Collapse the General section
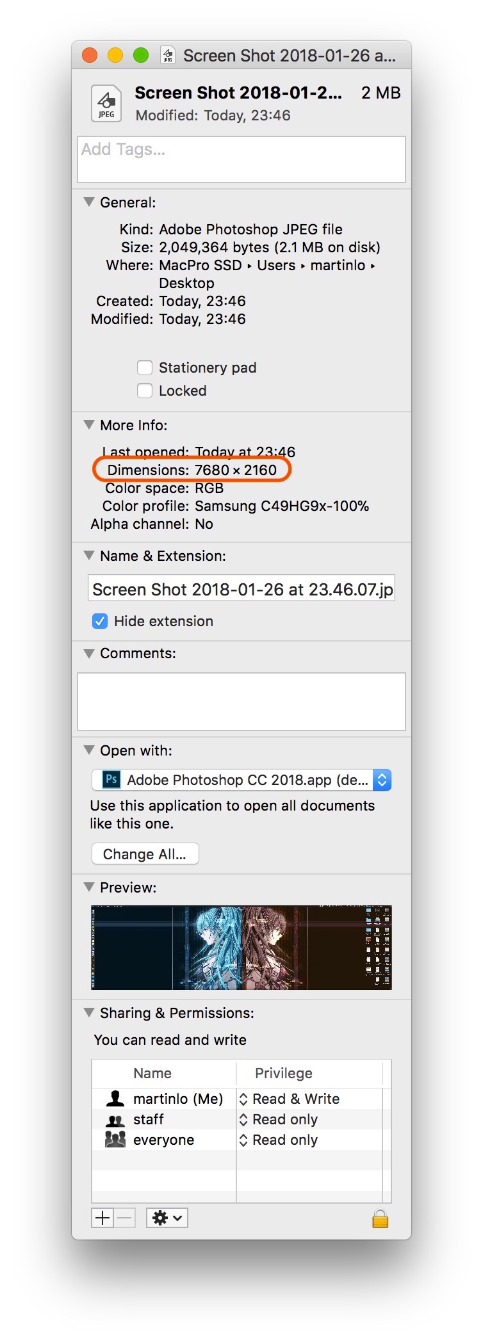The image size is (483, 1342). 89,202
